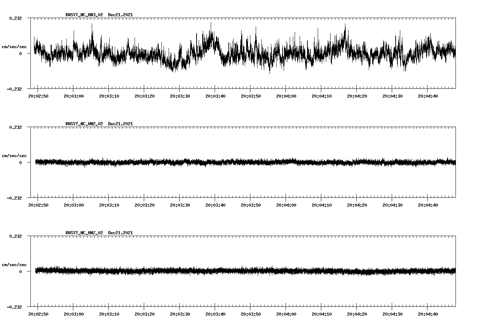The image size is (481, 327).
Task: Click the 20:03:40 time label under HN3 plot
Action: tap(215, 96)
